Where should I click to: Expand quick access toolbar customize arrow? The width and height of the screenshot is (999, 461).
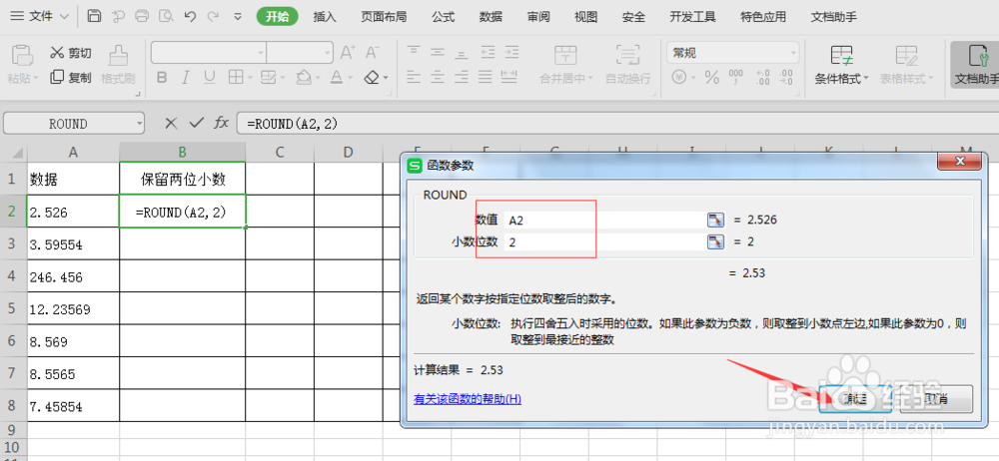pos(238,17)
